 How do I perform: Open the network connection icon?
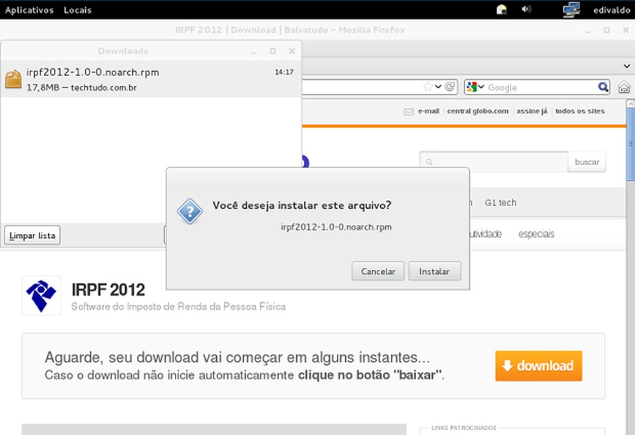[x=571, y=10]
